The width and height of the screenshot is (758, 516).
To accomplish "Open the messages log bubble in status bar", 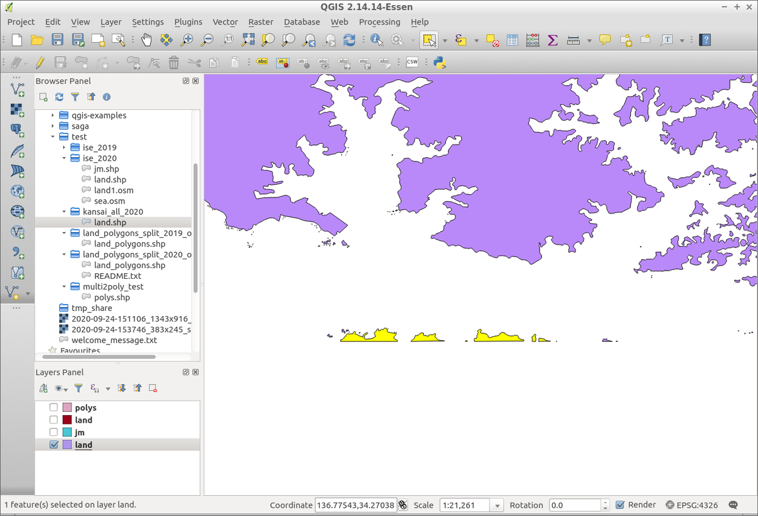I will coord(733,505).
